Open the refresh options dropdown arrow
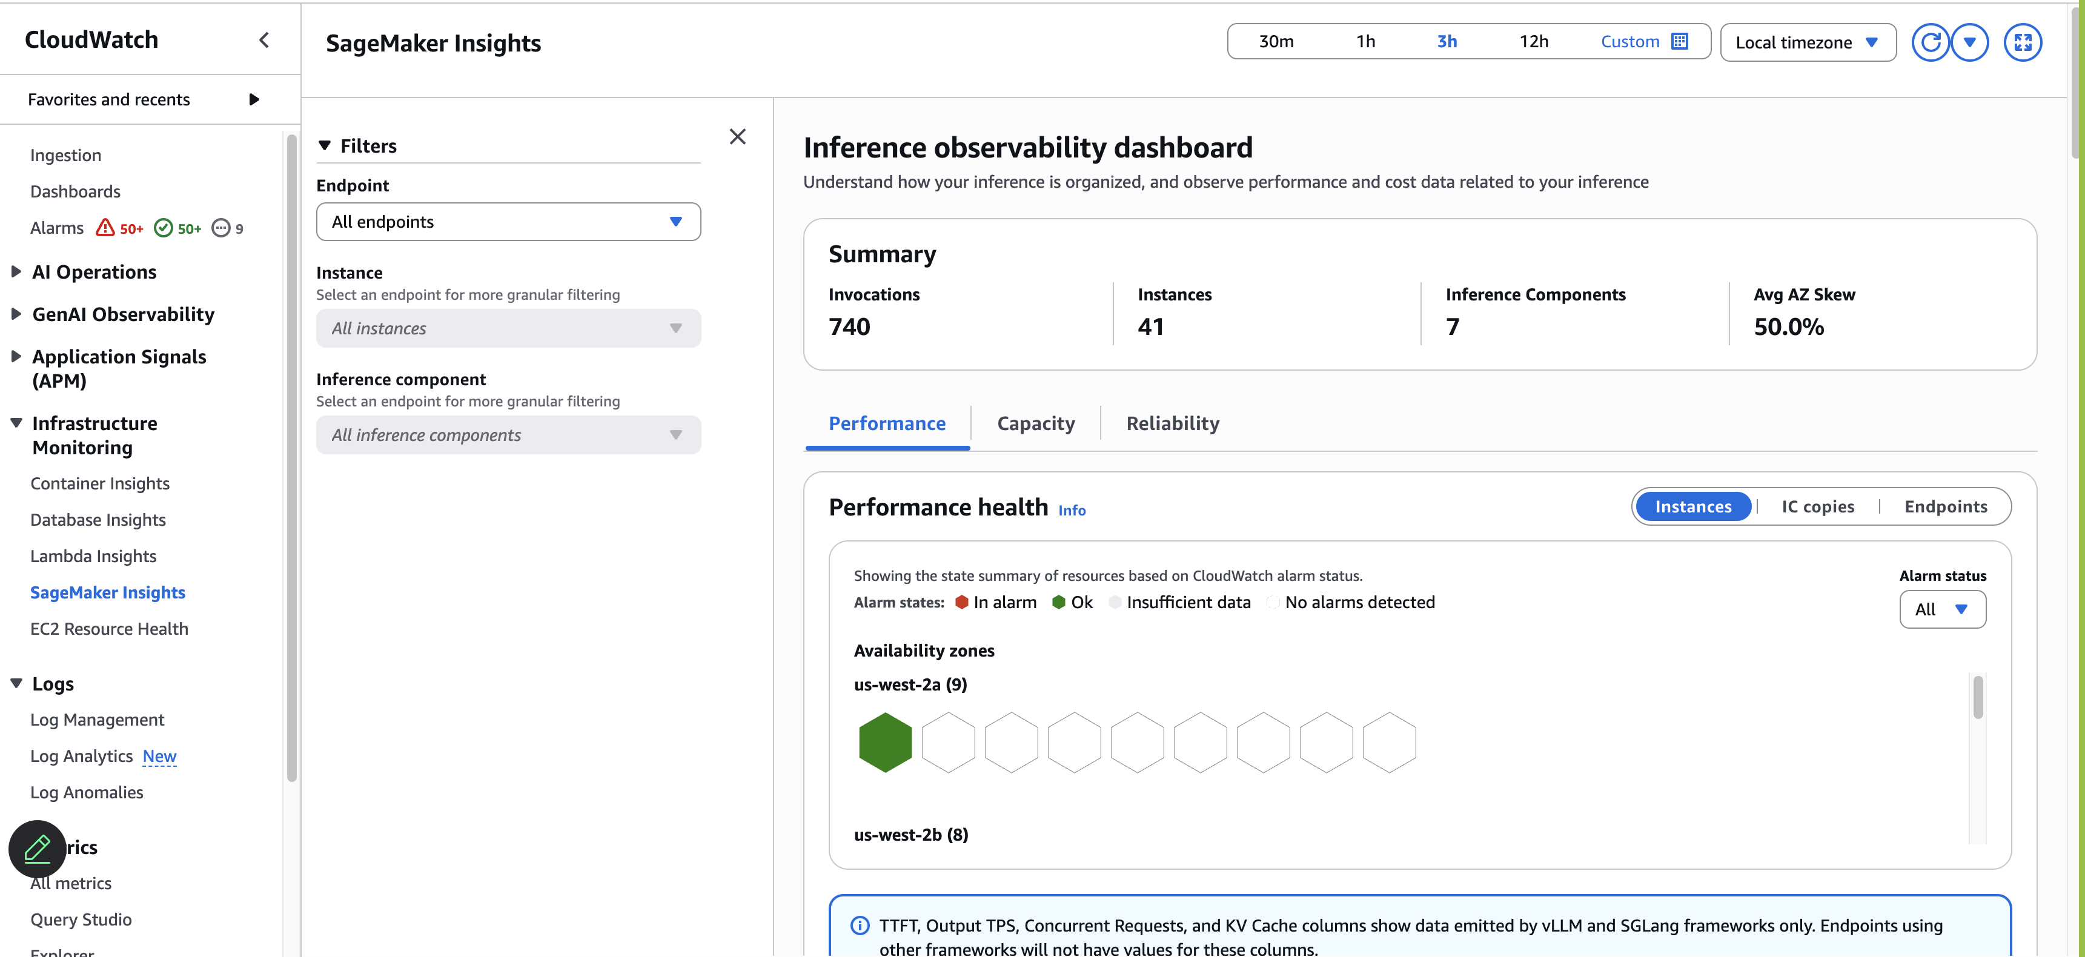Viewport: 2085px width, 957px height. pyautogui.click(x=1970, y=42)
